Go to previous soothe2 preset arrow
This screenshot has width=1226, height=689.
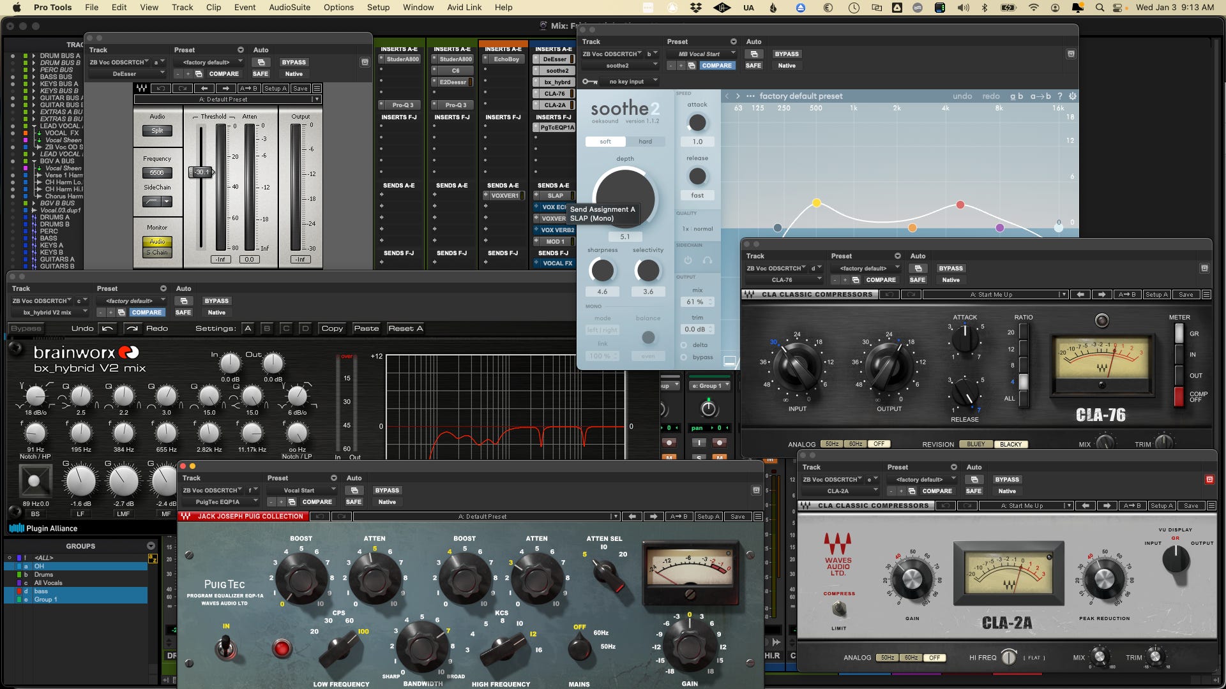point(727,96)
